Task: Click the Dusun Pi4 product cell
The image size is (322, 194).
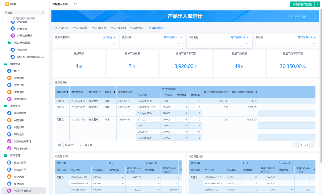Action: [148, 132]
